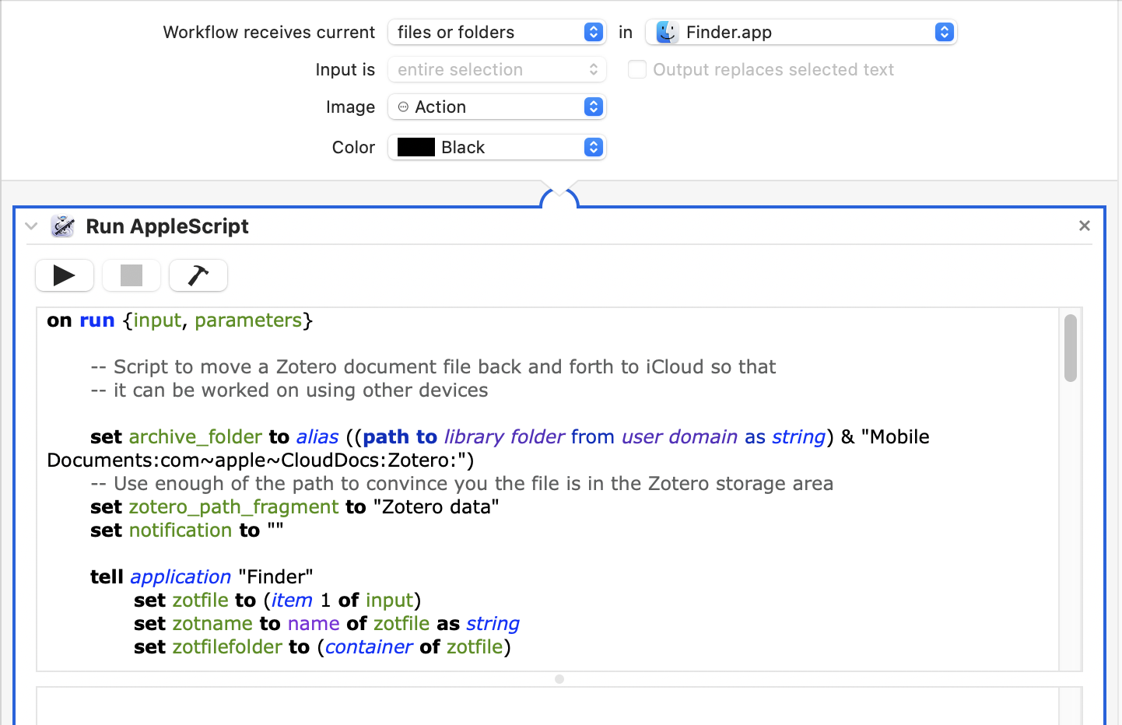
Task: Open the Color Black popup menu
Action: pyautogui.click(x=496, y=147)
